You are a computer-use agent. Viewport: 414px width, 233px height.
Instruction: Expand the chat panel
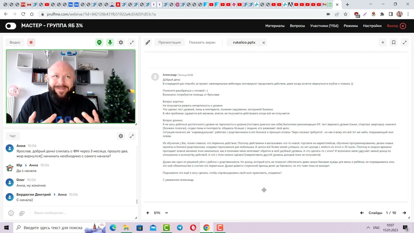(x=132, y=136)
